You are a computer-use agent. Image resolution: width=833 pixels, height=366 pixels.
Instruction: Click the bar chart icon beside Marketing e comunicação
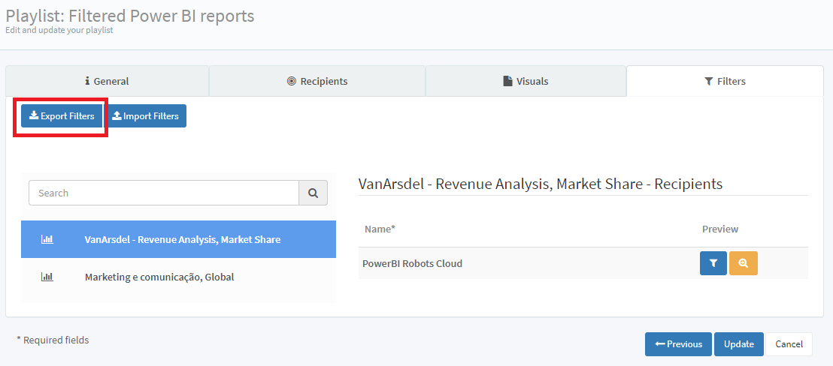point(47,277)
